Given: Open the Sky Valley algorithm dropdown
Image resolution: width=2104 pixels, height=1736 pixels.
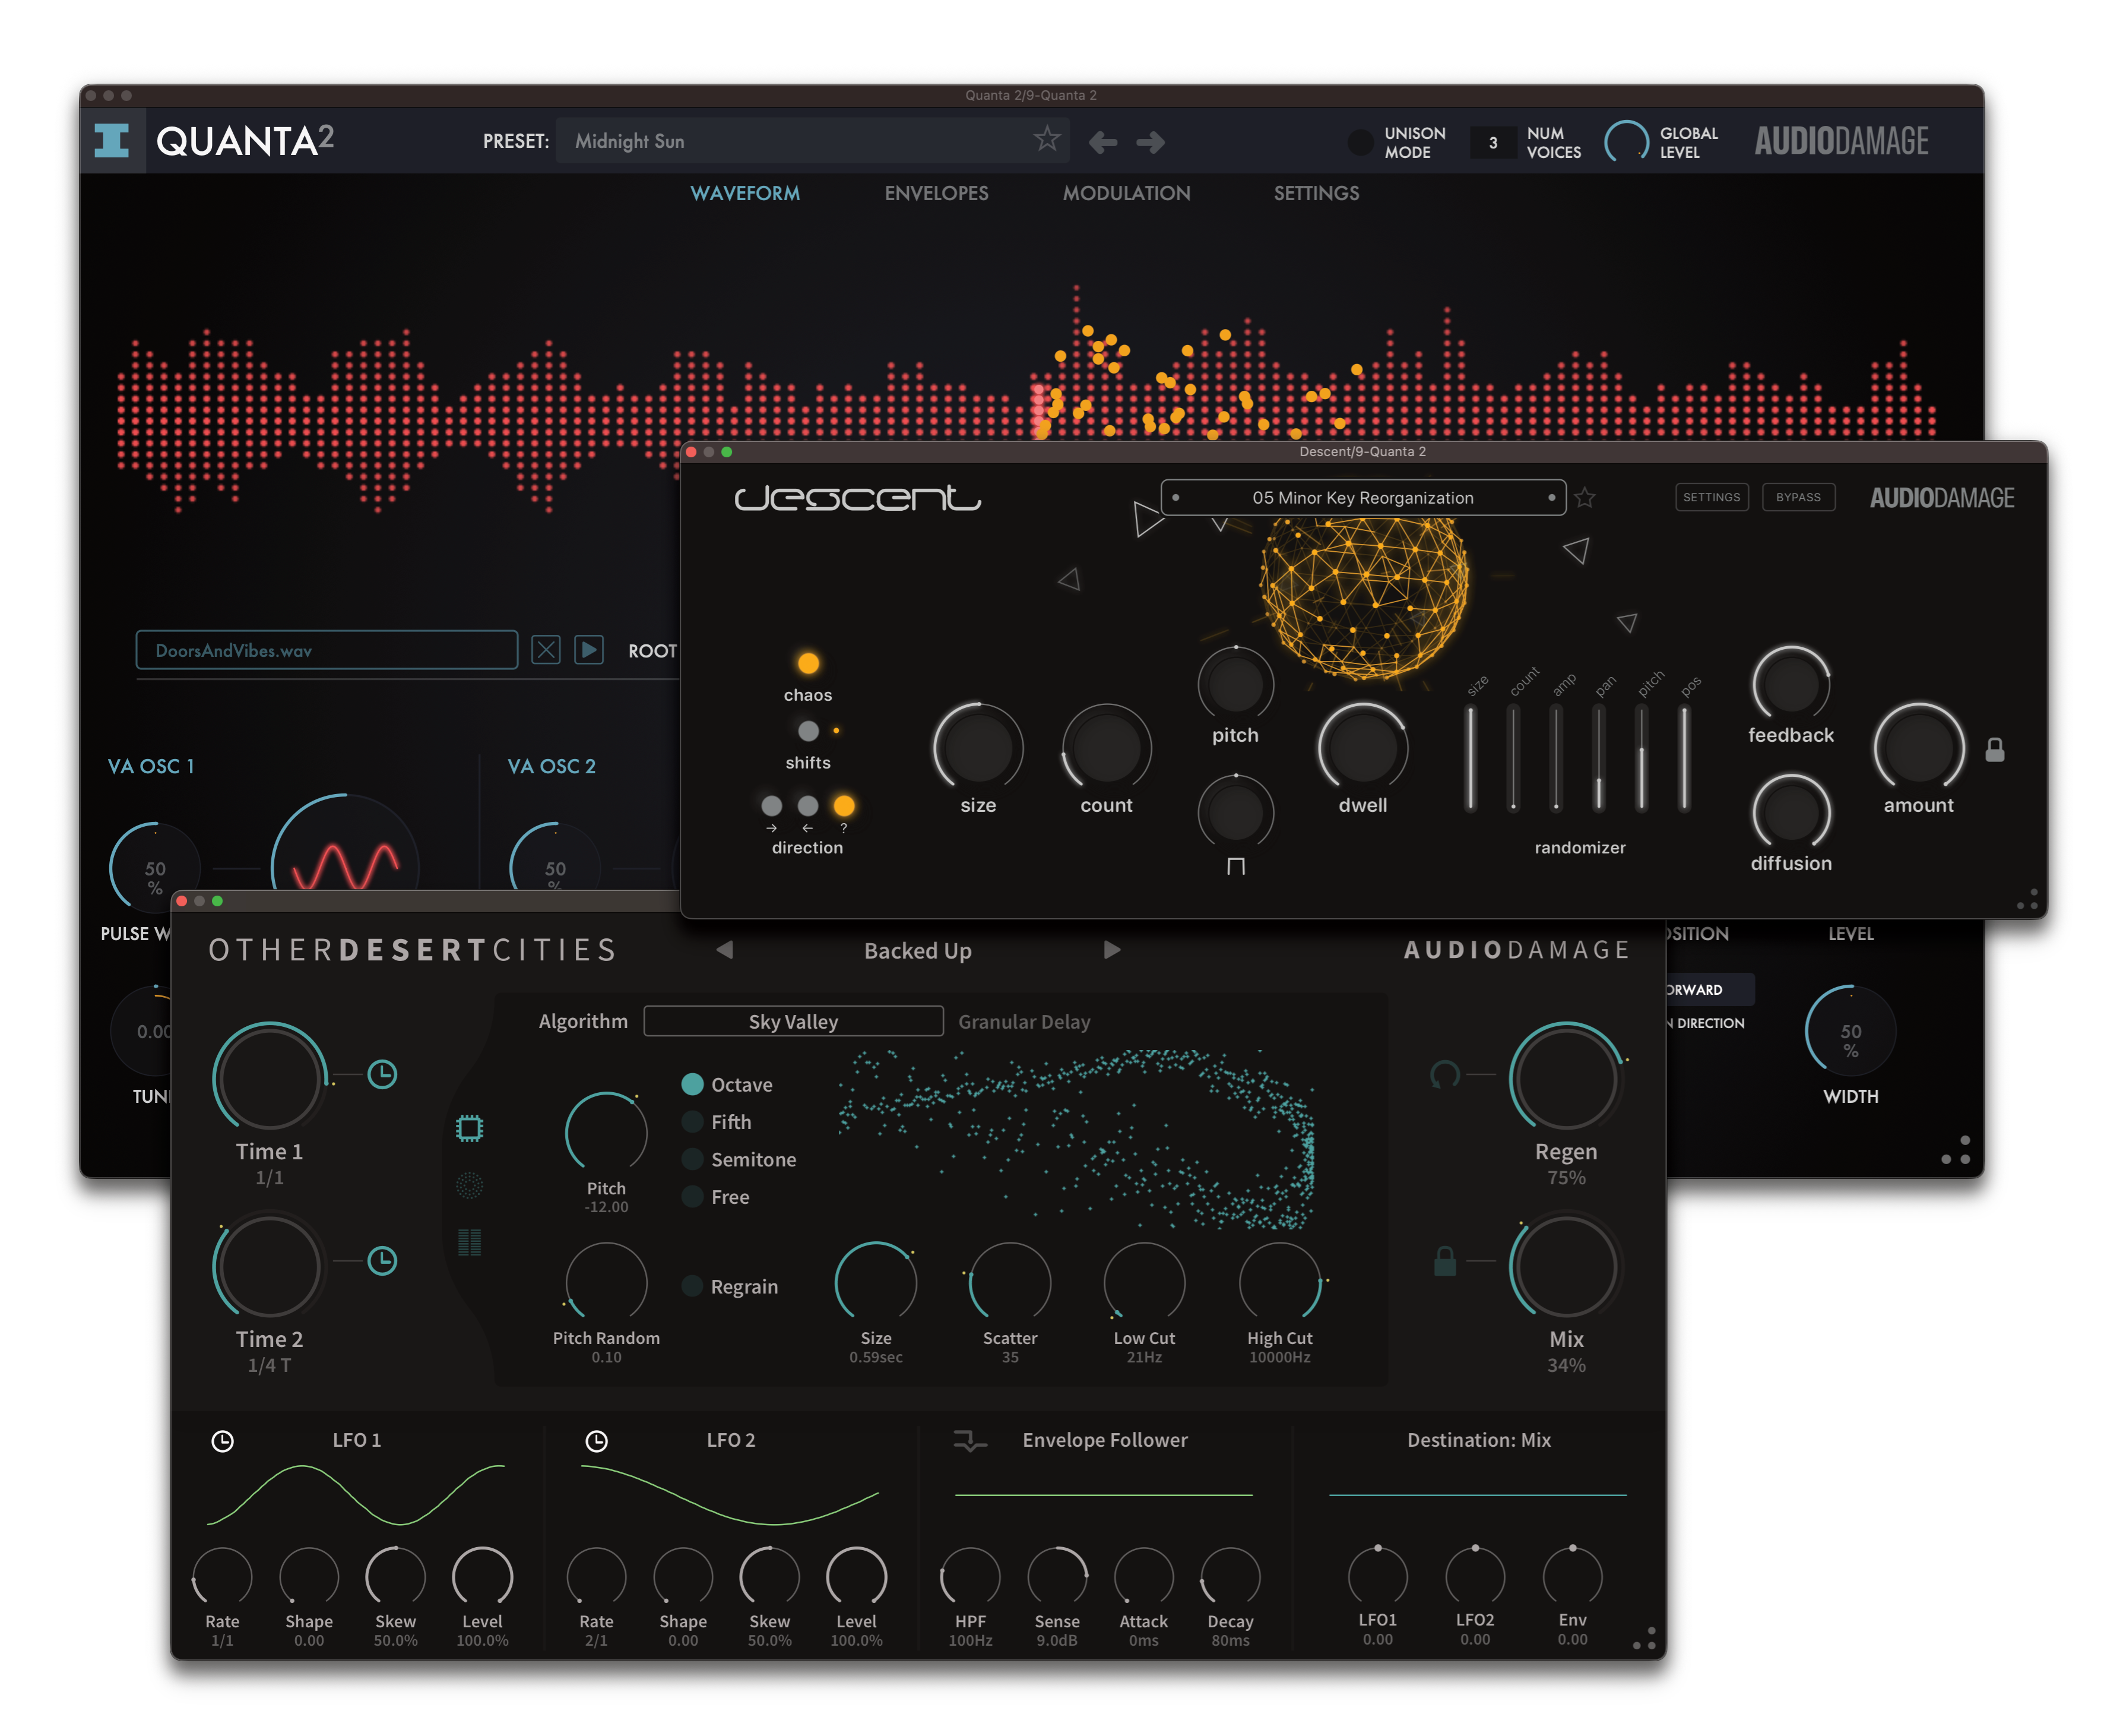Looking at the screenshot, I should (793, 1021).
